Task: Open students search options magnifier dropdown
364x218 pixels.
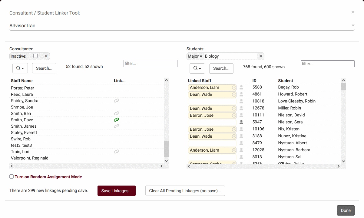Action: click(197, 68)
